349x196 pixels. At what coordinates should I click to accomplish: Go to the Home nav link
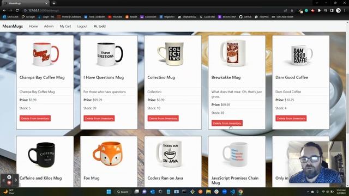pos(33,26)
